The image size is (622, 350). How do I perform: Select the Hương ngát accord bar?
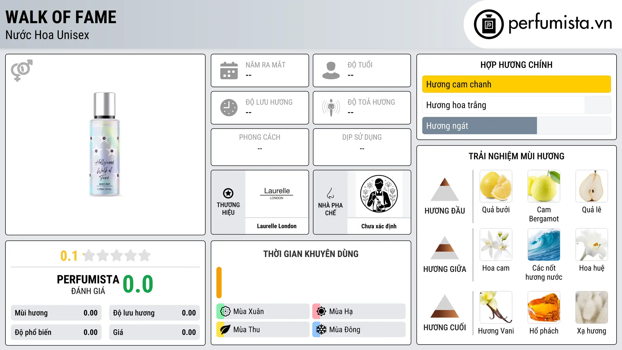[x=516, y=125]
